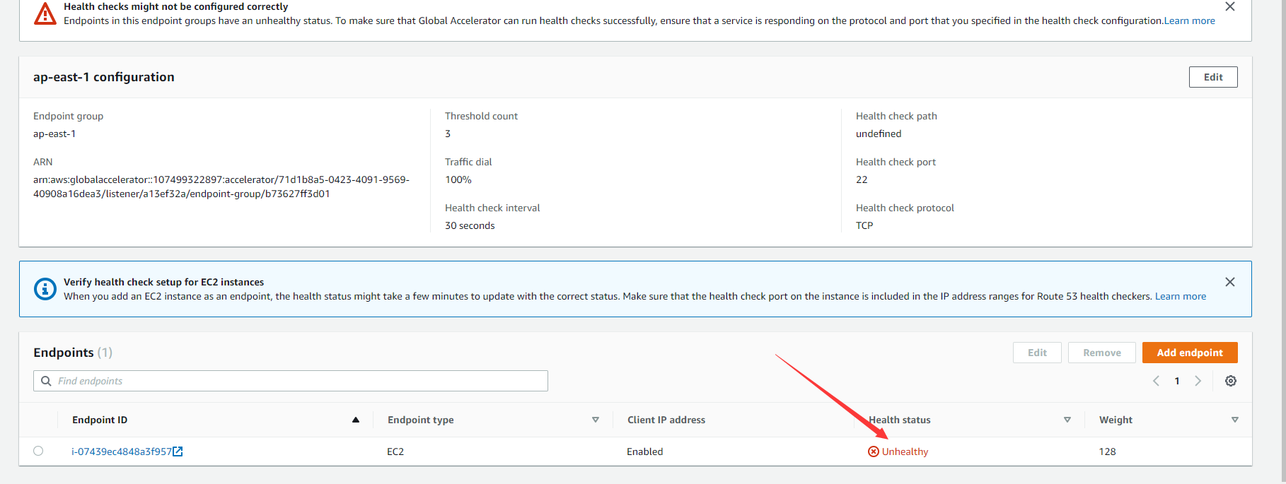Open endpoint i-07439ec4848a3f957 link
Image resolution: width=1286 pixels, height=484 pixels.
click(121, 451)
